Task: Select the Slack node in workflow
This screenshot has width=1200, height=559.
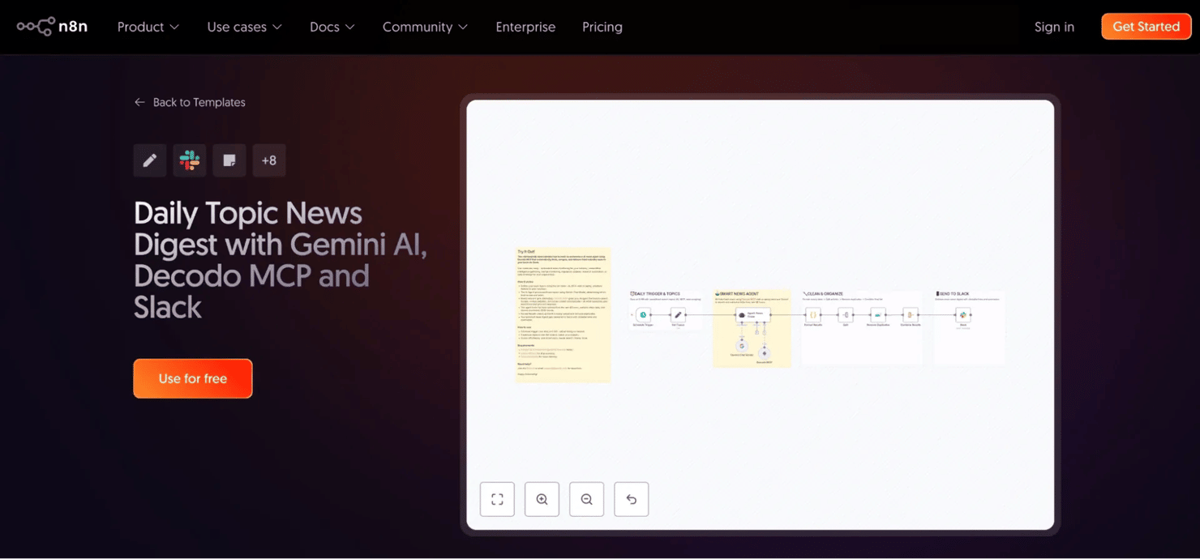Action: click(963, 314)
